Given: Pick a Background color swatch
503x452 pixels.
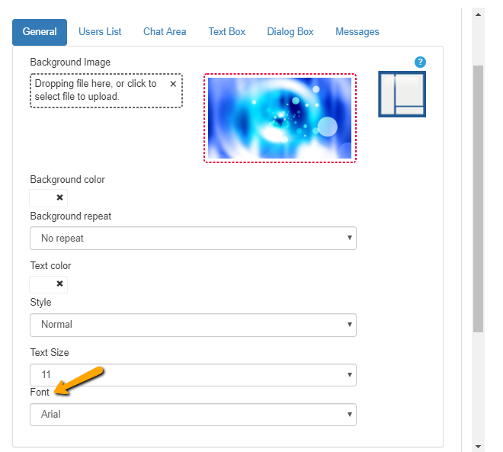Looking at the screenshot, I should (41, 198).
